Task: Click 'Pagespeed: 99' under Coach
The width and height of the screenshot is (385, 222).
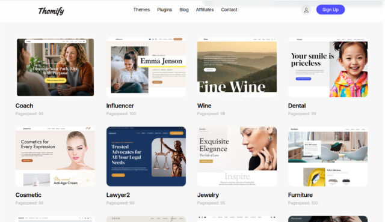Action: coord(29,114)
